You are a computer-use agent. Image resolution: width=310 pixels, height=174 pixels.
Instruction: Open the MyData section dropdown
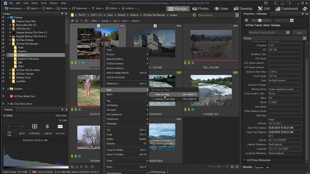(x=305, y=38)
